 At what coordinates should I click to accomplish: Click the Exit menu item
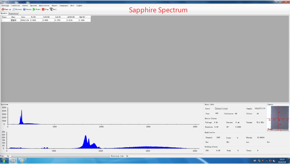coord(72,6)
